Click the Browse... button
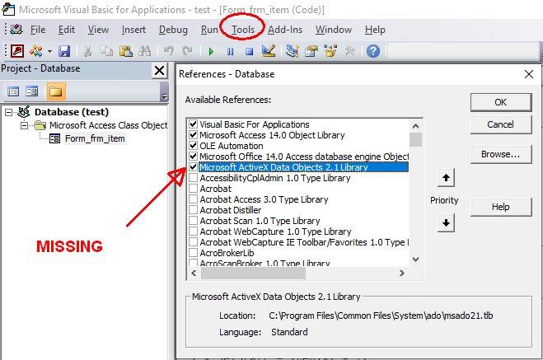This screenshot has height=360, width=543. (501, 154)
